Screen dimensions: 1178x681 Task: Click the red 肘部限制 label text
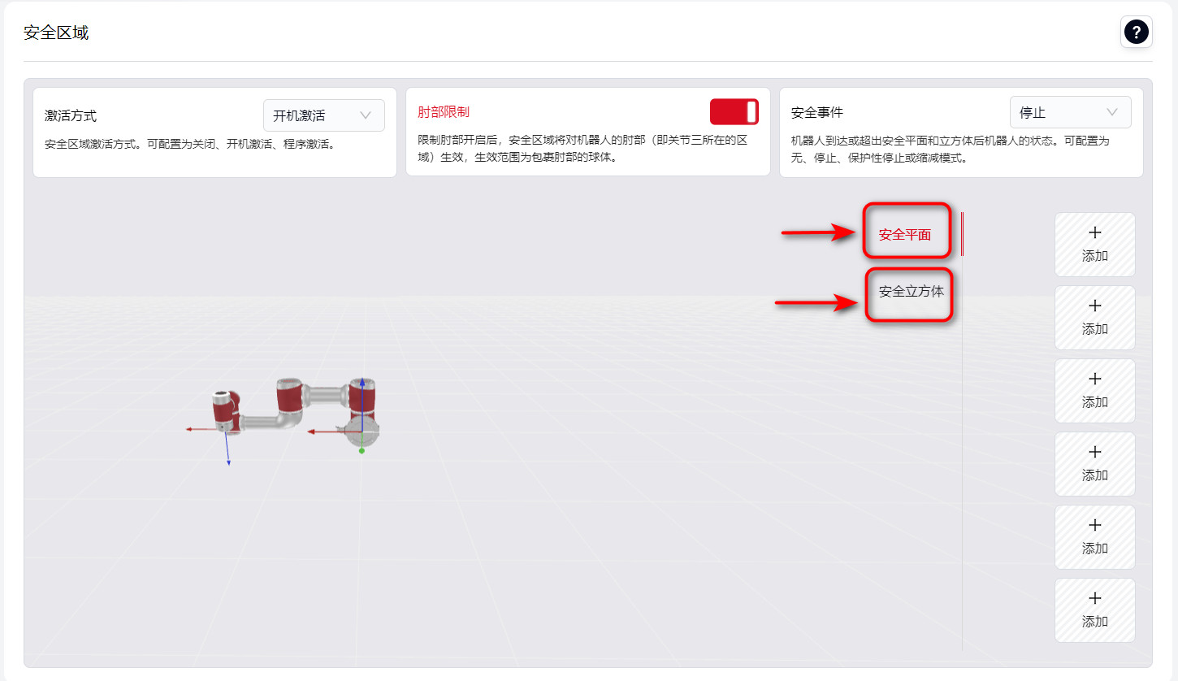click(x=444, y=112)
